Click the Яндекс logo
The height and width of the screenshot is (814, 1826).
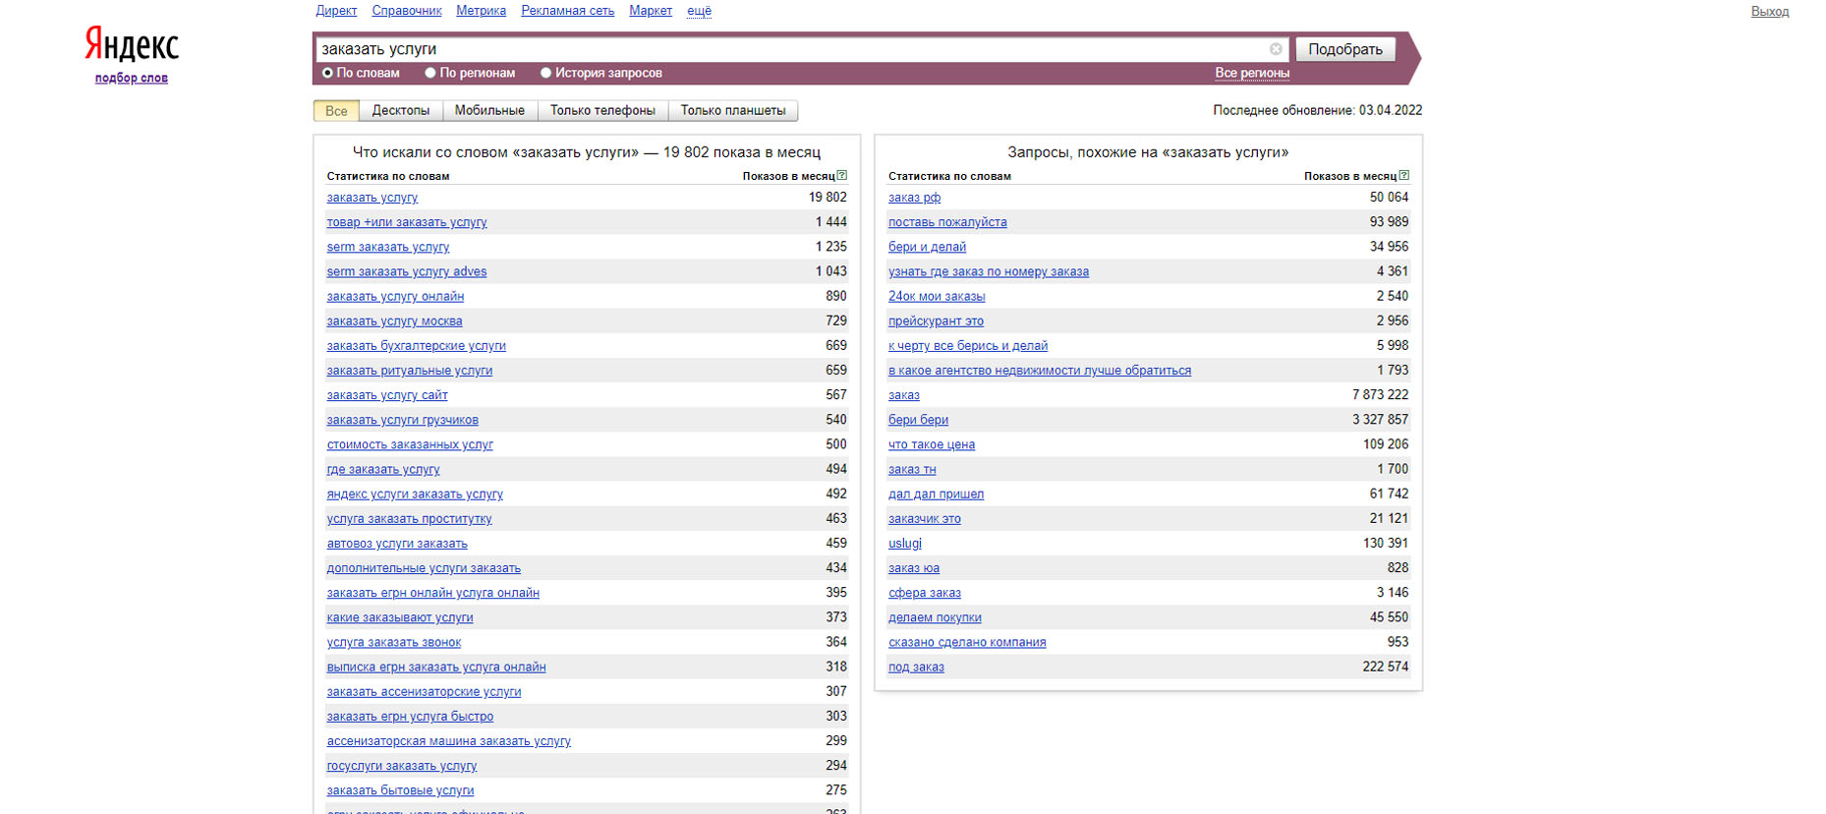coord(132,45)
